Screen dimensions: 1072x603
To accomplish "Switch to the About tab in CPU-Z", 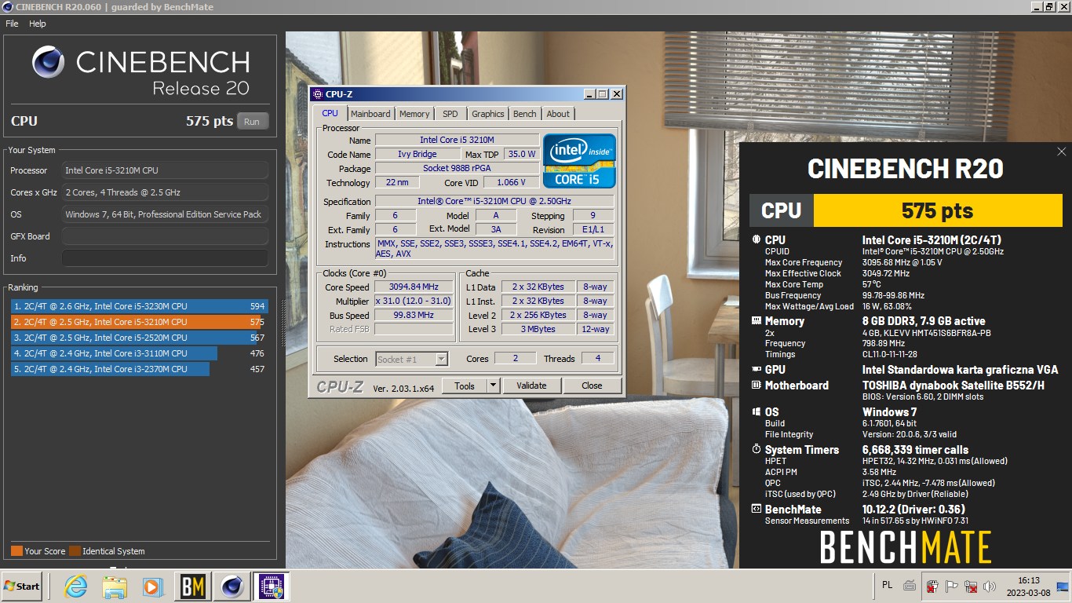I will tap(559, 114).
